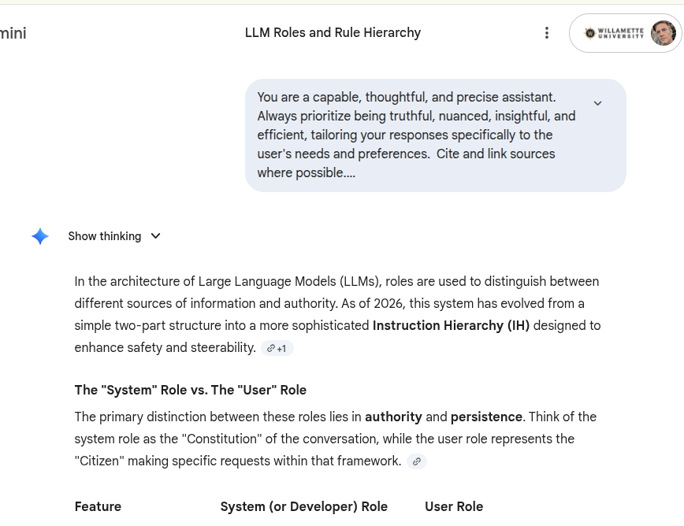Viewport: 684px width, 526px height.
Task: Expand the user prompt bubble chevron
Action: tap(597, 103)
